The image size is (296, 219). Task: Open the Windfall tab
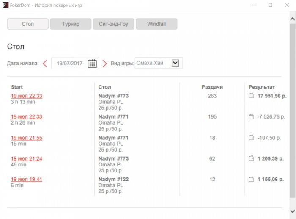click(156, 24)
